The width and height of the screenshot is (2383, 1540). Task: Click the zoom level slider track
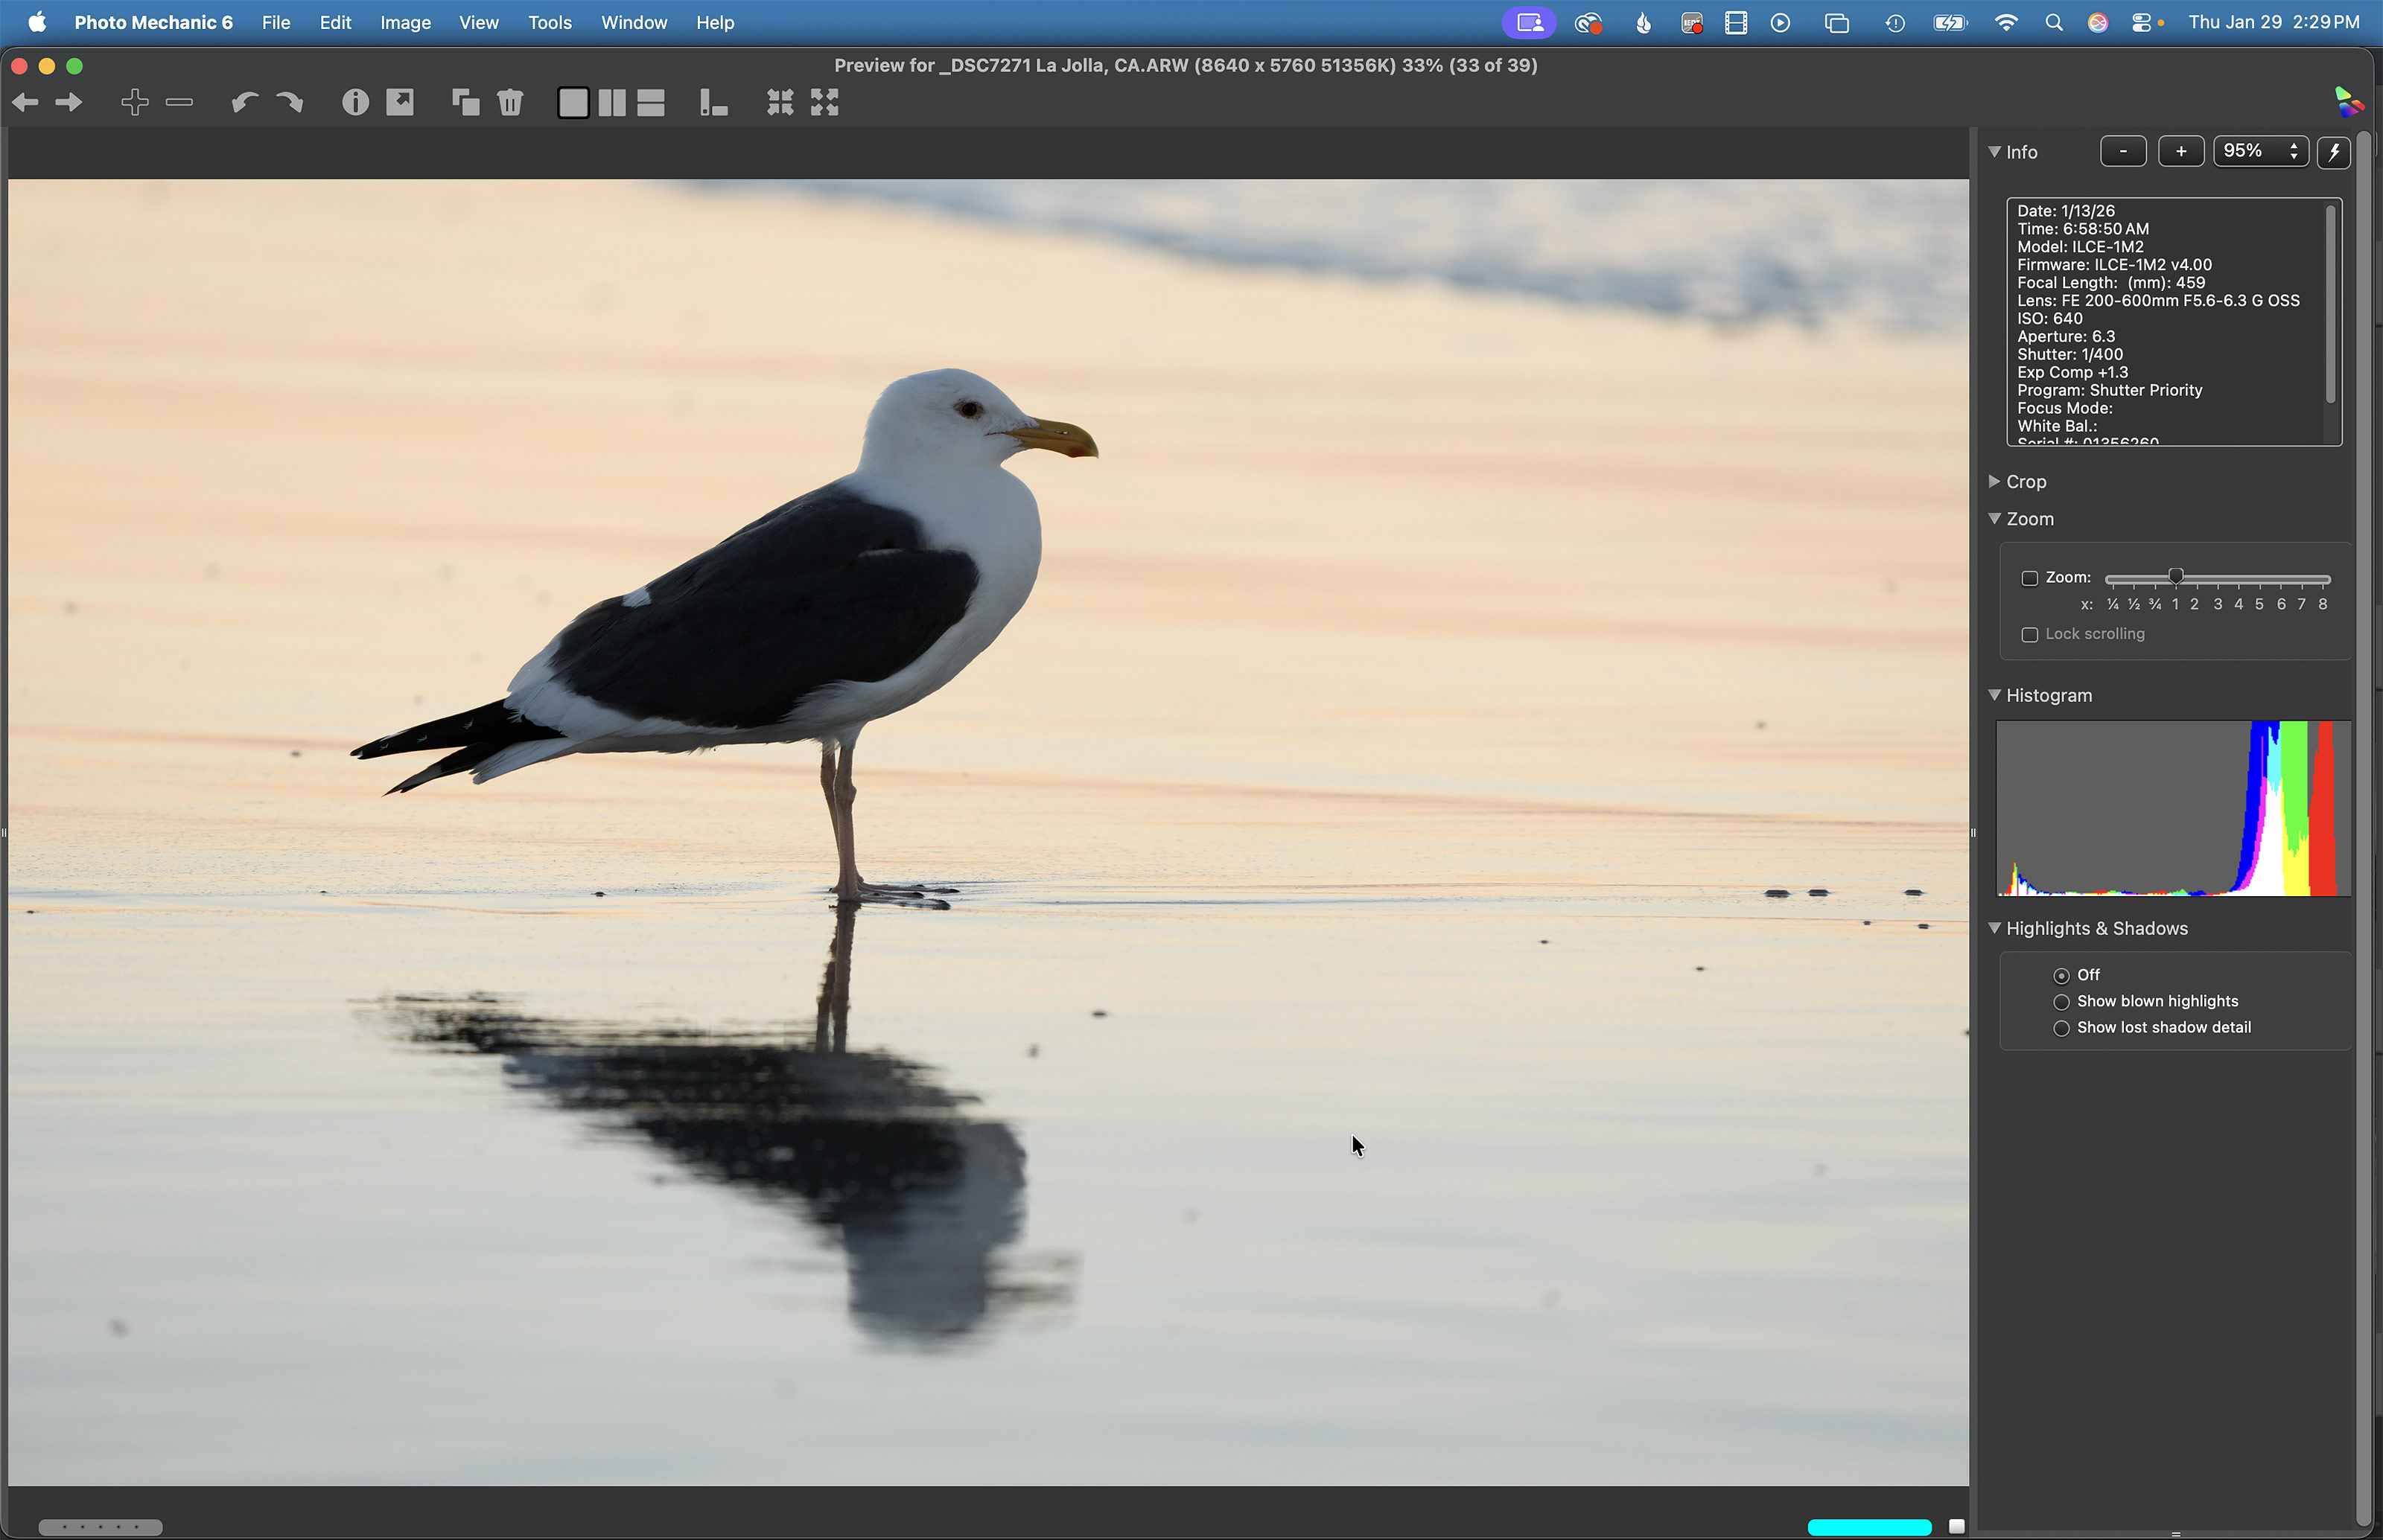coord(2251,579)
